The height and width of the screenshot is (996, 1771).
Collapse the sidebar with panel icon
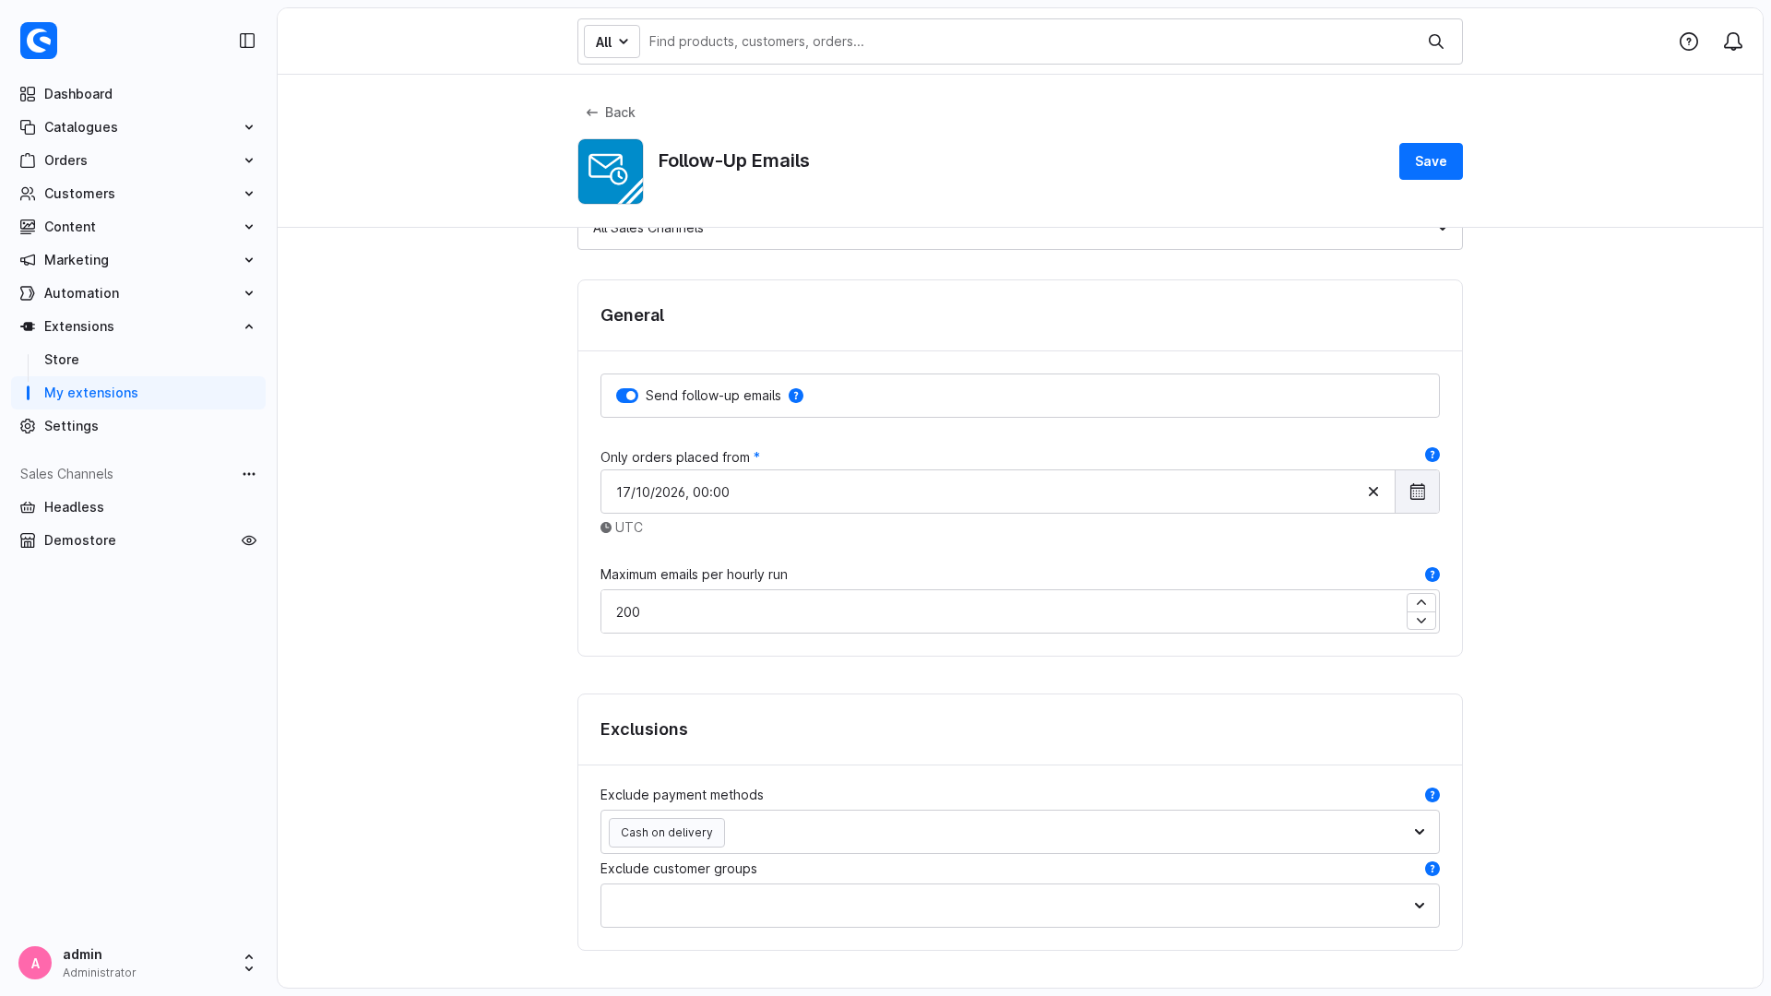(247, 41)
